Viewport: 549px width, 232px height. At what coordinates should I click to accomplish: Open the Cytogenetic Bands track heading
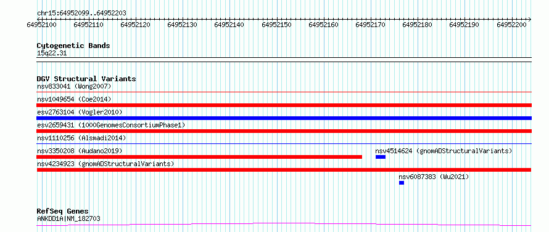(73, 46)
